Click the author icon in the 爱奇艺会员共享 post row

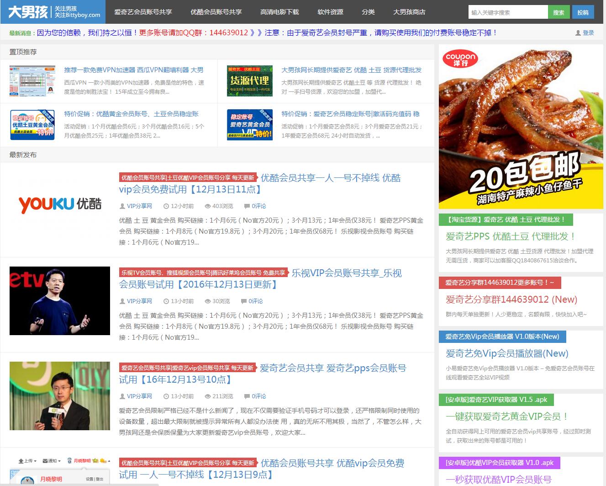click(122, 396)
